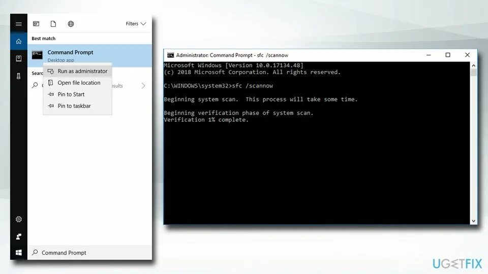The width and height of the screenshot is (488, 274).
Task: Click the Open file location icon
Action: pos(50,83)
